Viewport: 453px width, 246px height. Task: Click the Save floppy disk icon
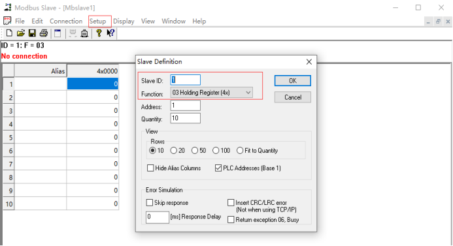[x=32, y=33]
